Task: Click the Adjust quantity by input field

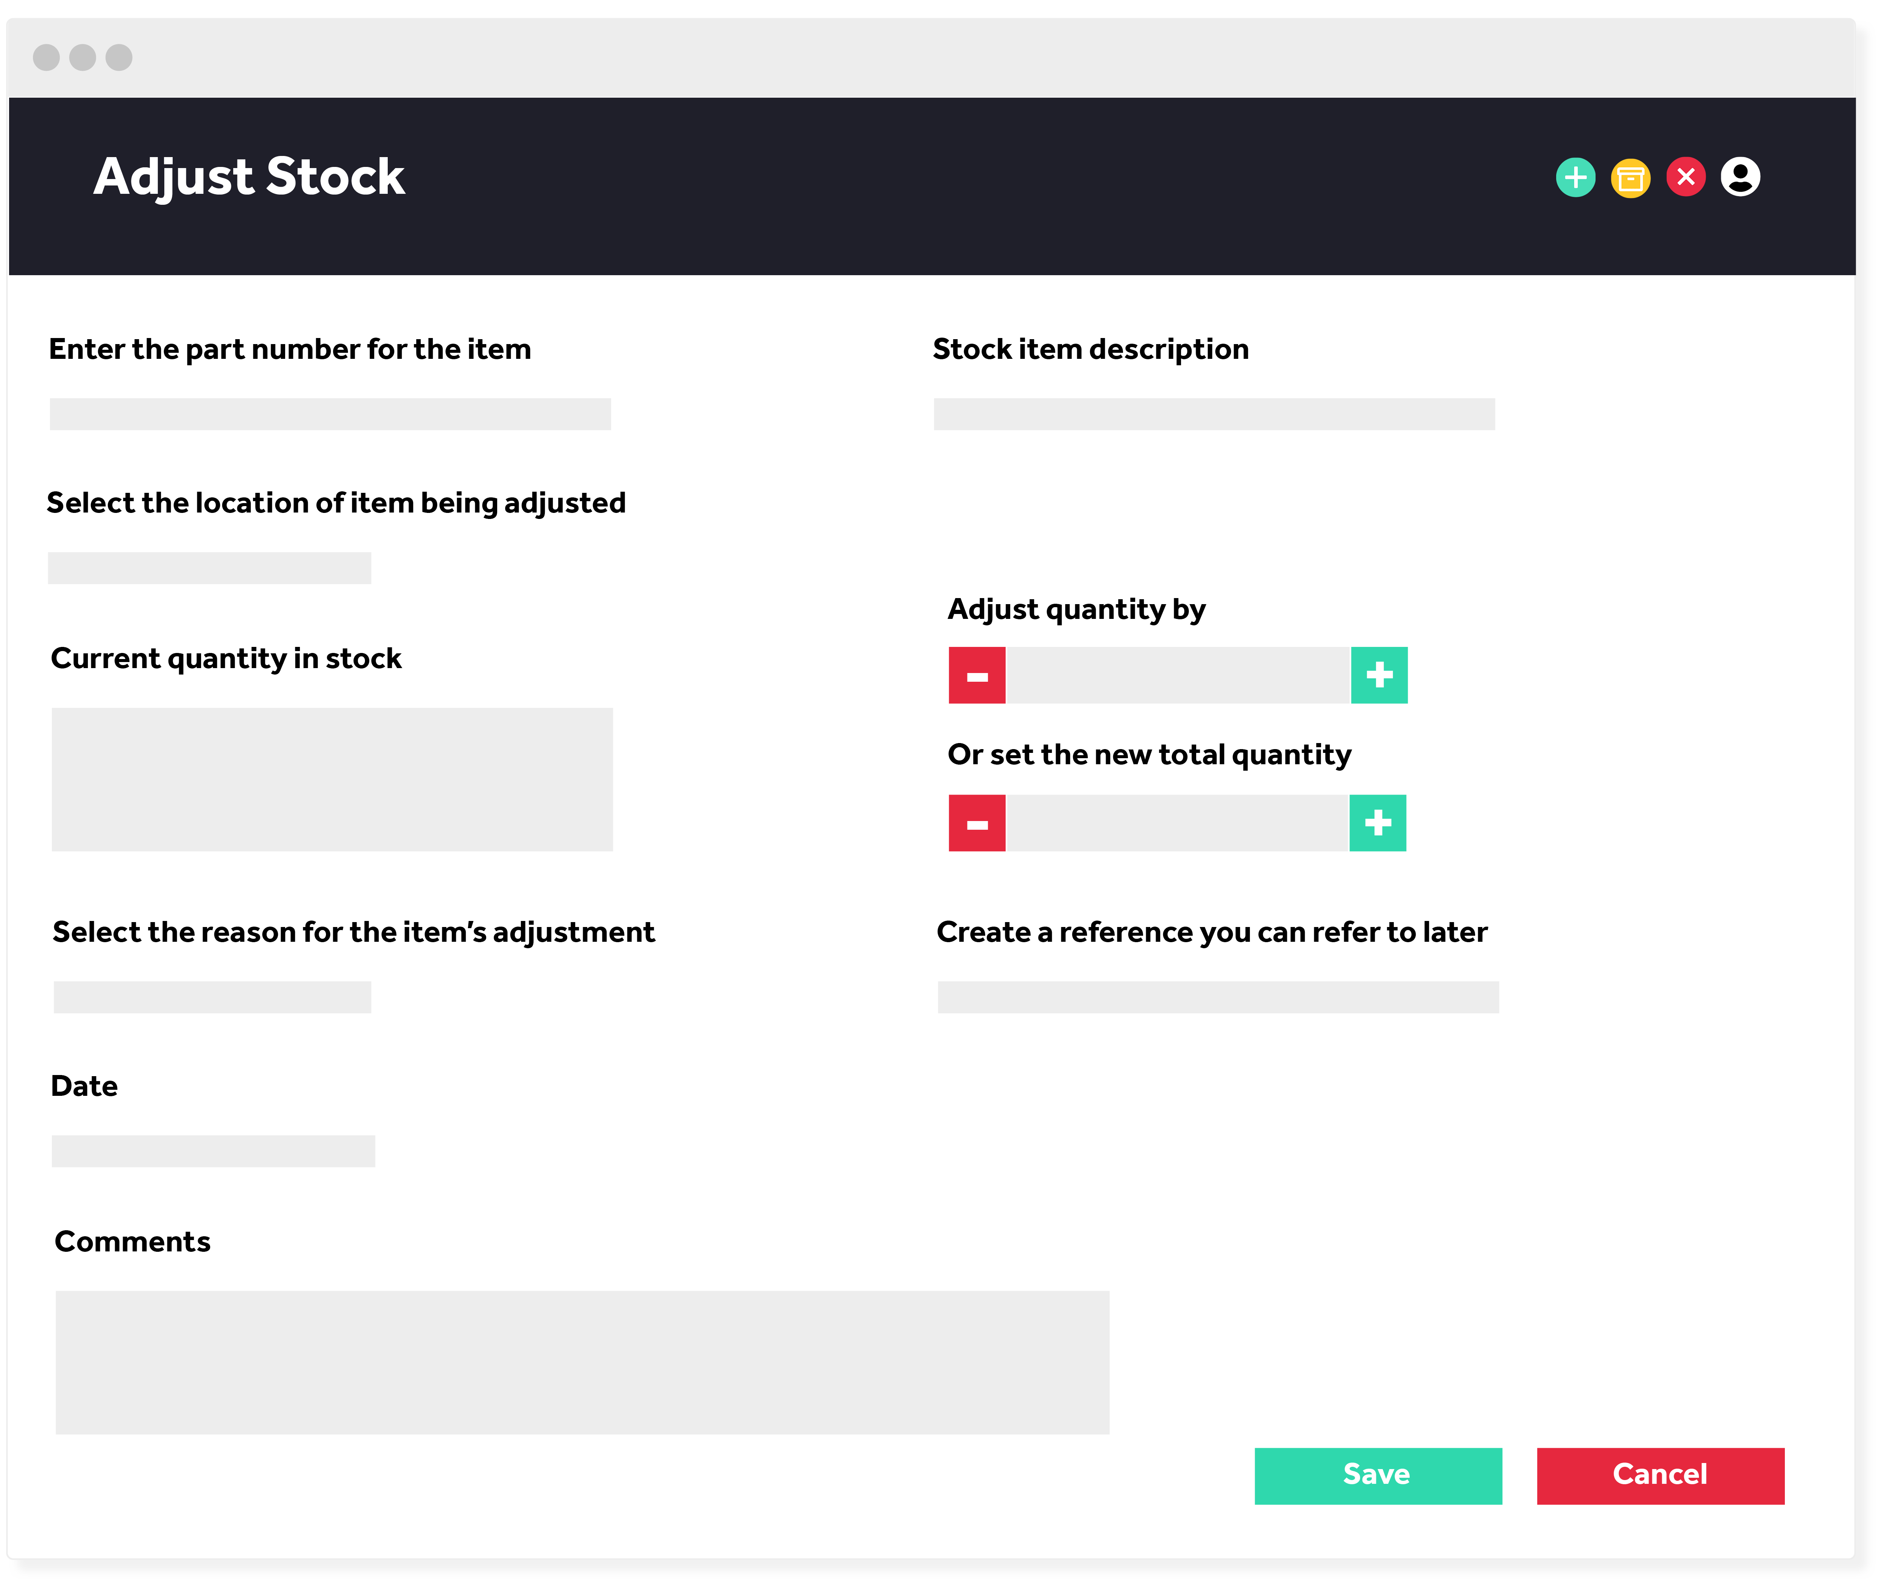Action: click(x=1178, y=675)
